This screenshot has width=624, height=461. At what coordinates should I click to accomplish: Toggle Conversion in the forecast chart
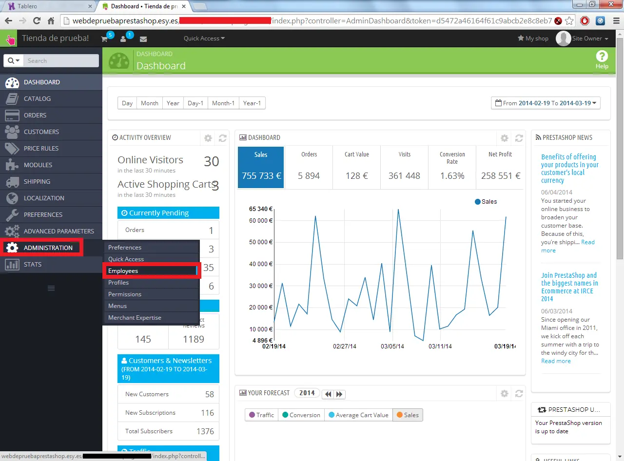pyautogui.click(x=301, y=415)
